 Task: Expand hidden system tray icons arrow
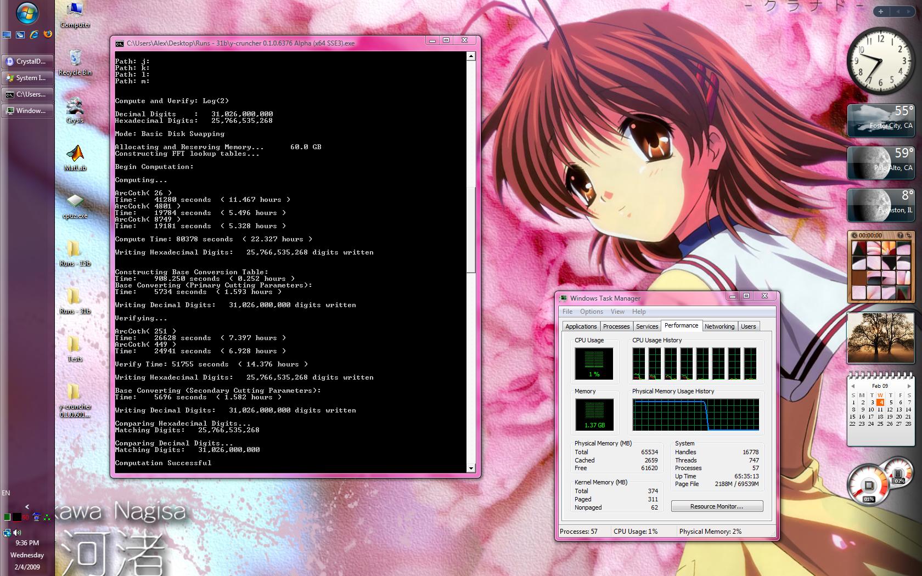click(x=27, y=507)
